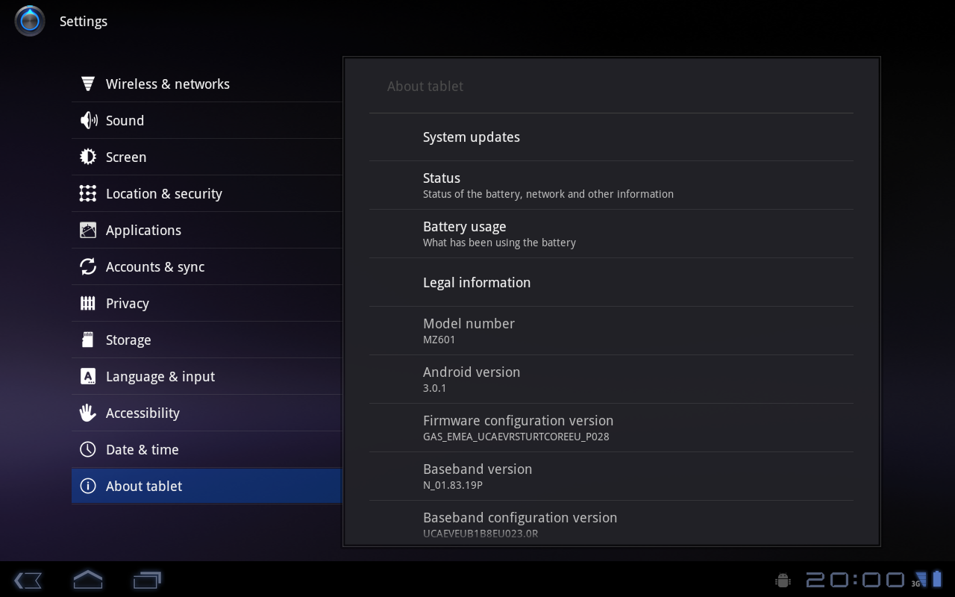Viewport: 955px width, 597px height.
Task: Open the Applications settings category
Action: (207, 230)
